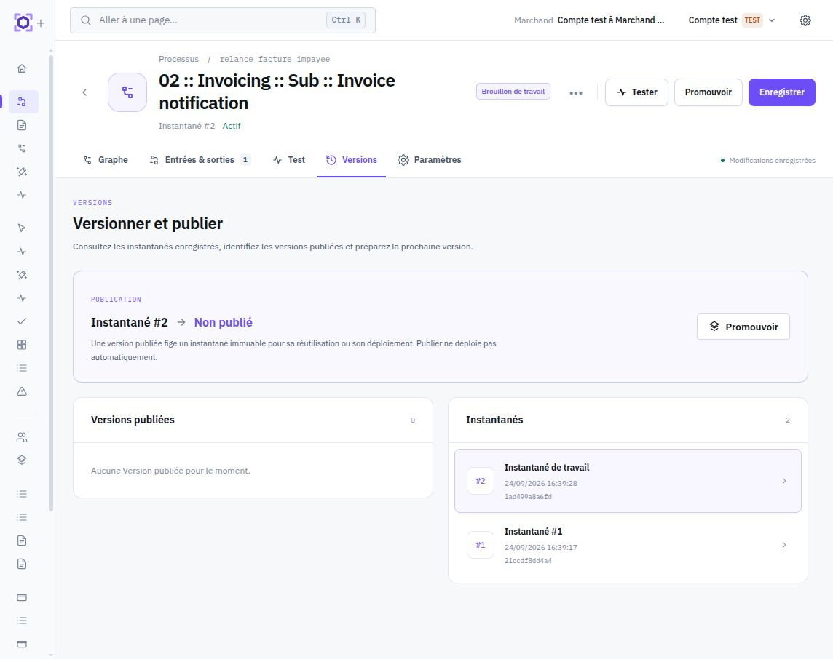Image resolution: width=833 pixels, height=659 pixels.
Task: Click the plus icon beside the logo
Action: [x=41, y=23]
